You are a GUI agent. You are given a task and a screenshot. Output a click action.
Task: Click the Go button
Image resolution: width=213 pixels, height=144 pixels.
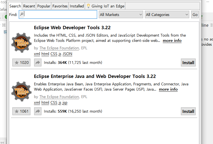195,15
